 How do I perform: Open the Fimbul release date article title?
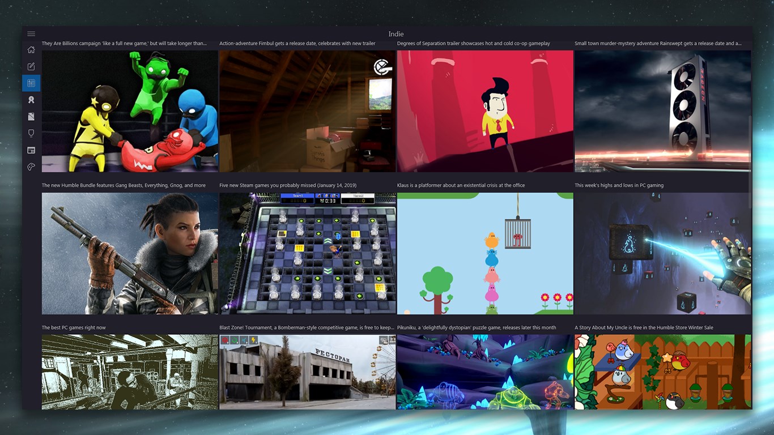pos(297,43)
